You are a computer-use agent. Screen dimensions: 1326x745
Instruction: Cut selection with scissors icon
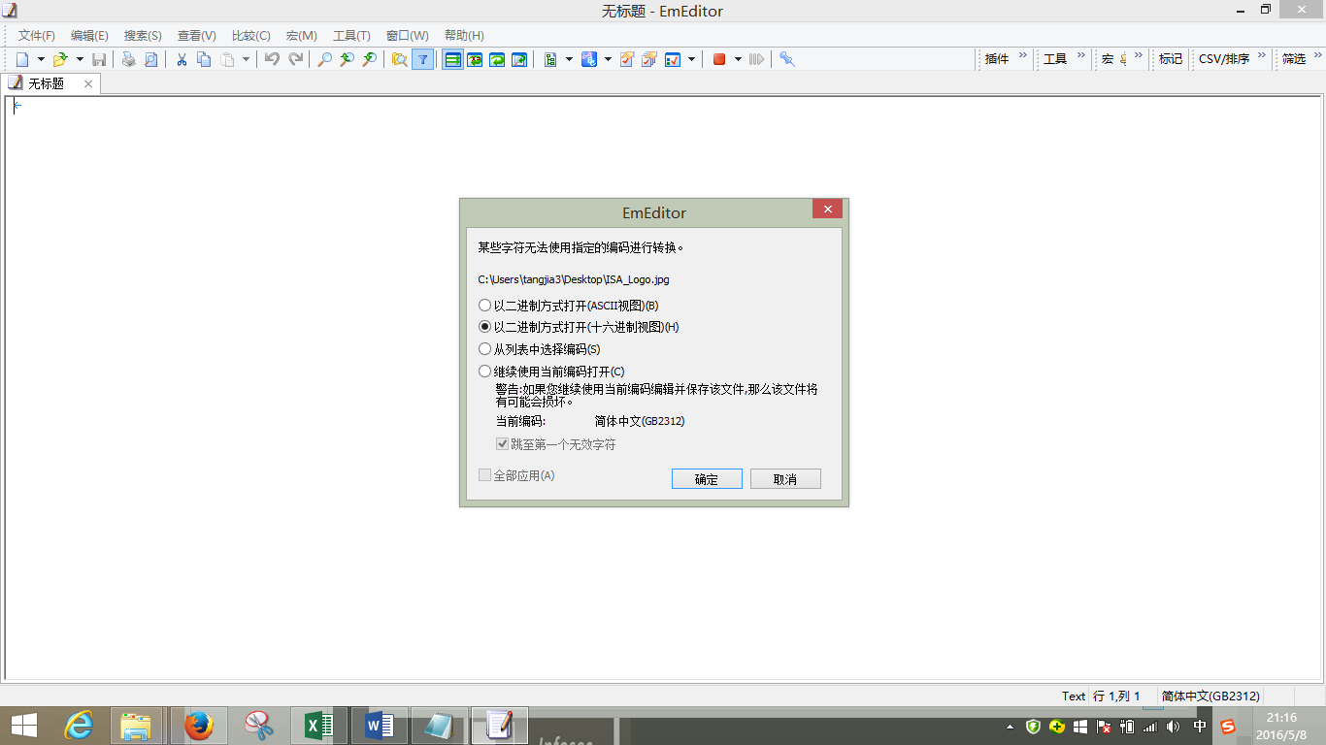tap(182, 59)
